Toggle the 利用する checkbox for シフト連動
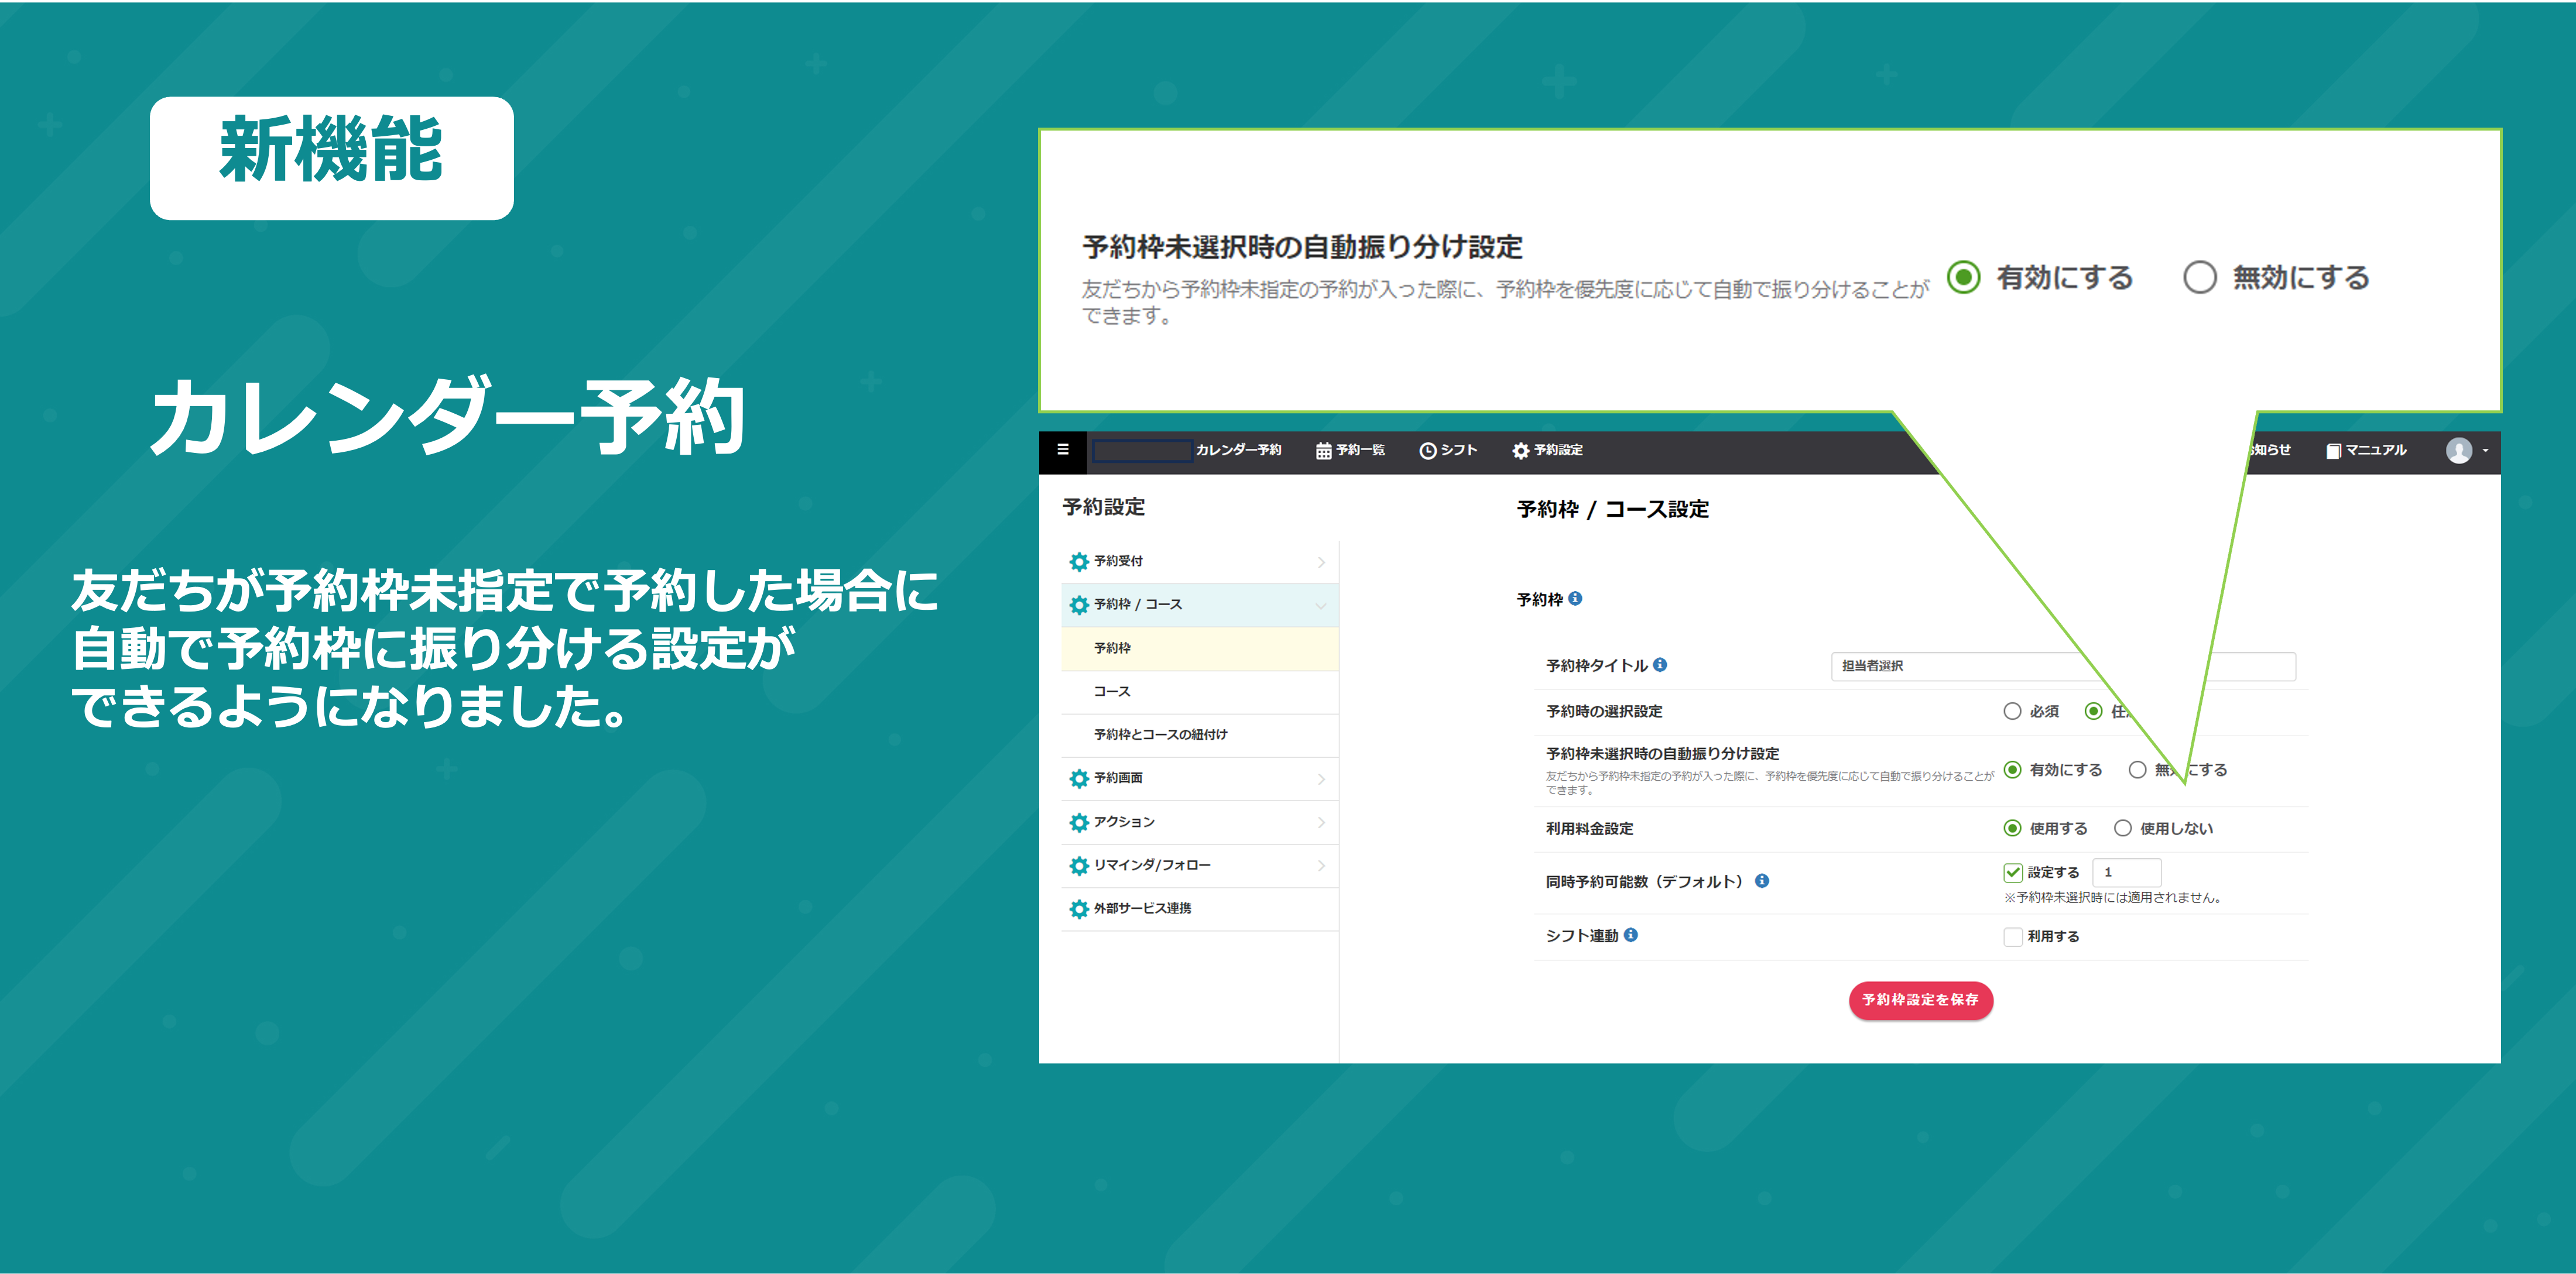 click(2013, 936)
